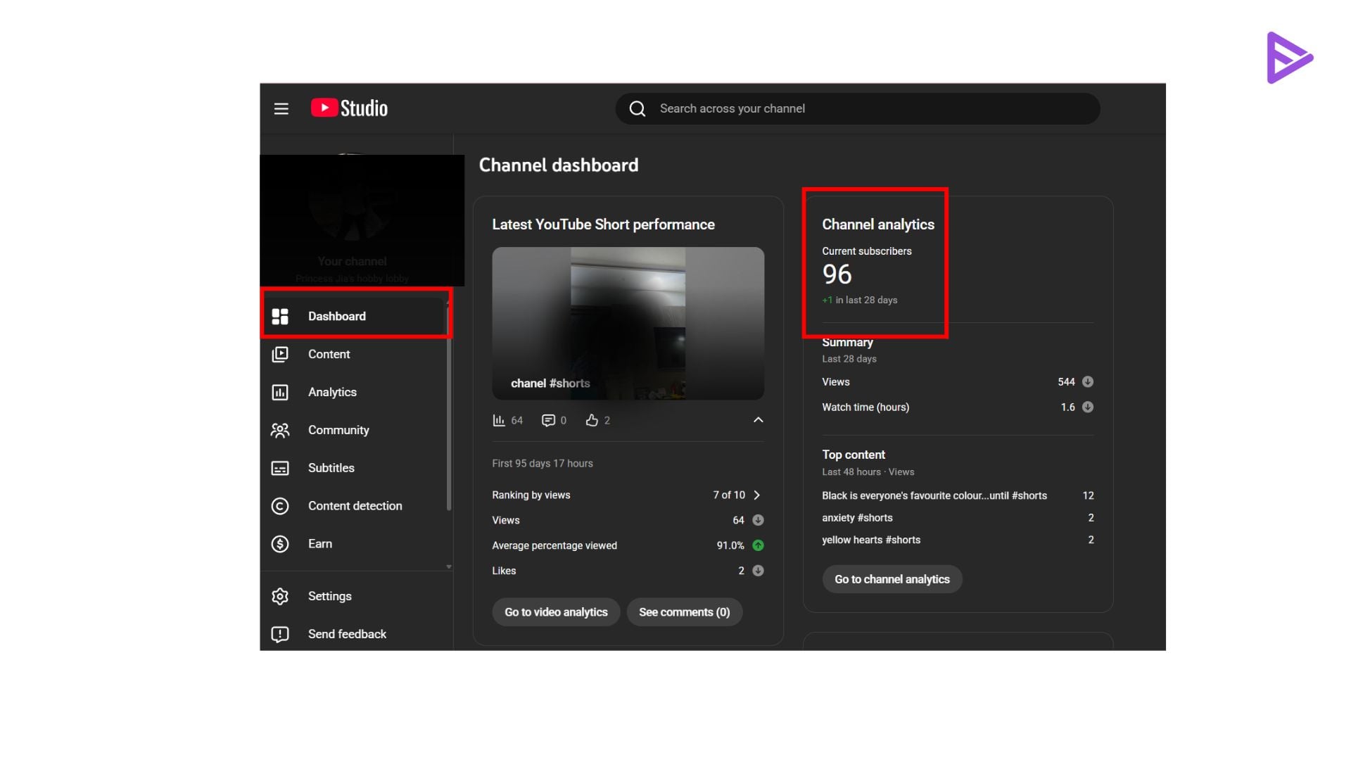Select the Content sidebar icon

280,354
